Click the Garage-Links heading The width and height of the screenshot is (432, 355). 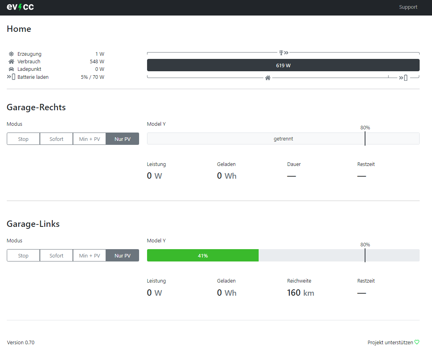pos(33,224)
